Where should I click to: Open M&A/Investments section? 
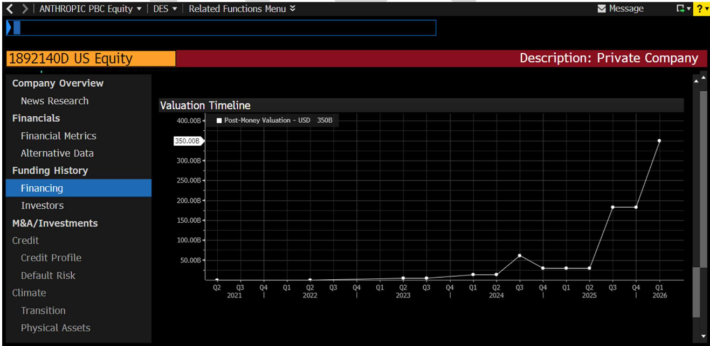[x=55, y=223]
